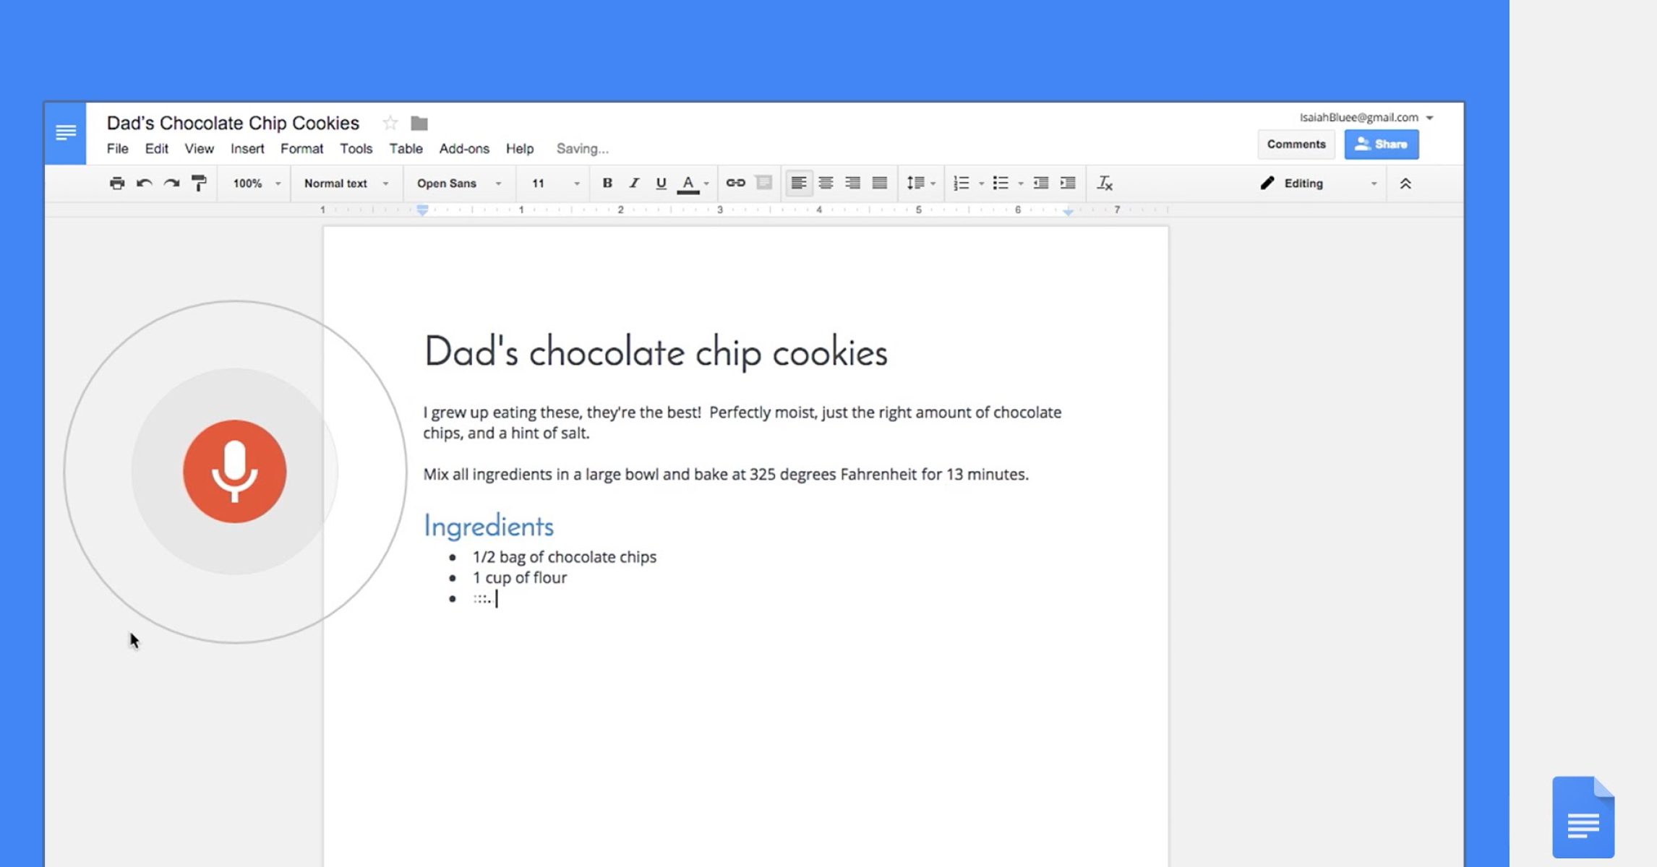Toggle underline formatting
This screenshot has width=1657, height=867.
pyautogui.click(x=660, y=184)
